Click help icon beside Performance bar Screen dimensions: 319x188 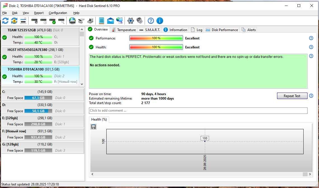coord(311,38)
